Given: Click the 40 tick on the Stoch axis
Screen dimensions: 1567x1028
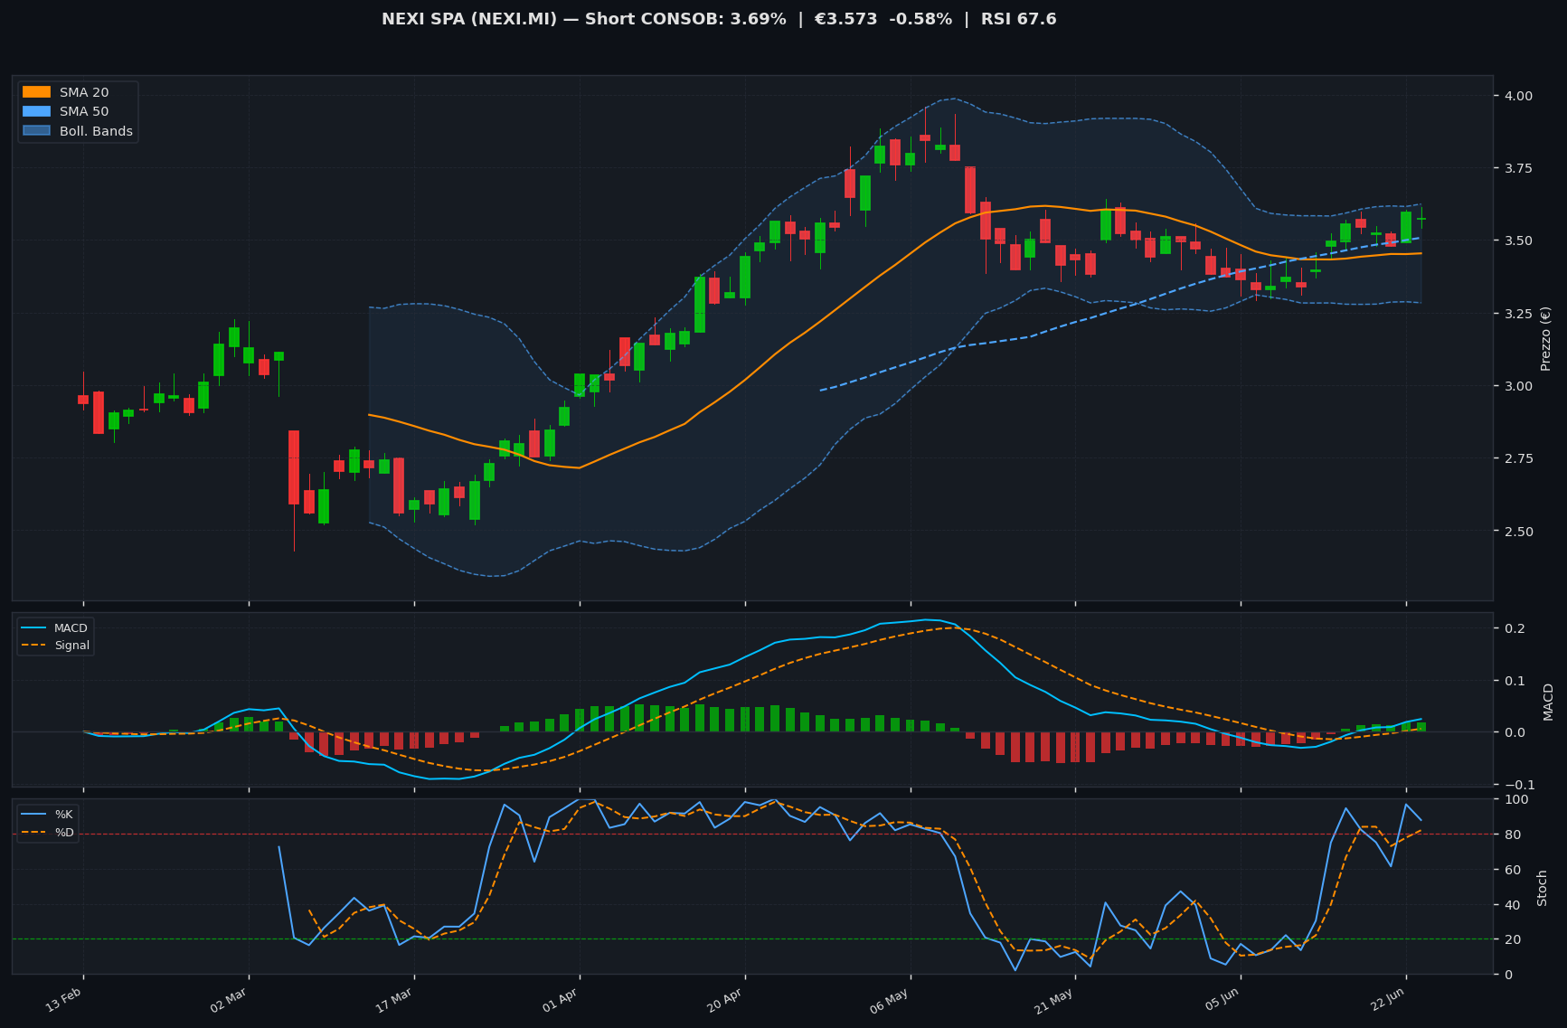Looking at the screenshot, I should click(x=1513, y=905).
